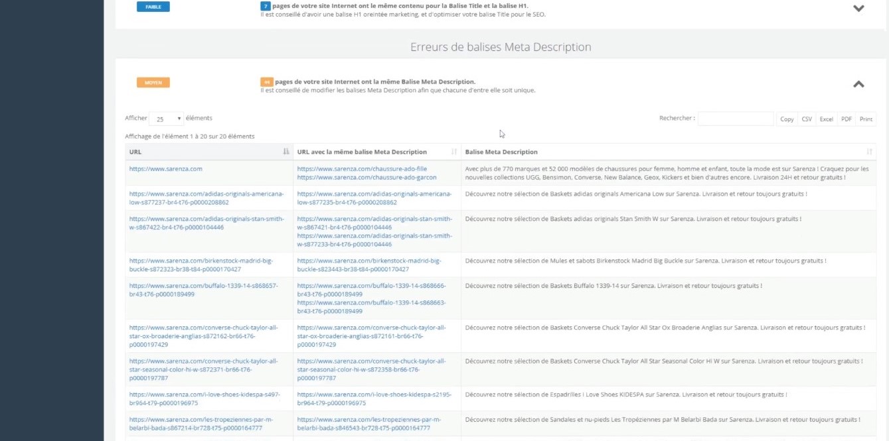Click the 'Erreurs de balises Meta Description' heading
This screenshot has width=889, height=441.
tap(501, 47)
